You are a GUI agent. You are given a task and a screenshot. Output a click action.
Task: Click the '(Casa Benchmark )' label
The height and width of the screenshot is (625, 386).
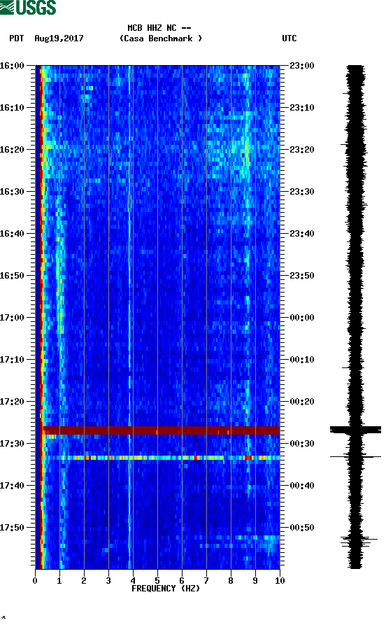pos(161,38)
